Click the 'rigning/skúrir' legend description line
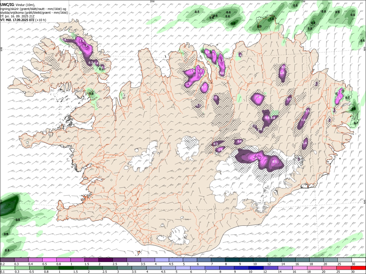This screenshot has height=274, width=366. (33, 9)
